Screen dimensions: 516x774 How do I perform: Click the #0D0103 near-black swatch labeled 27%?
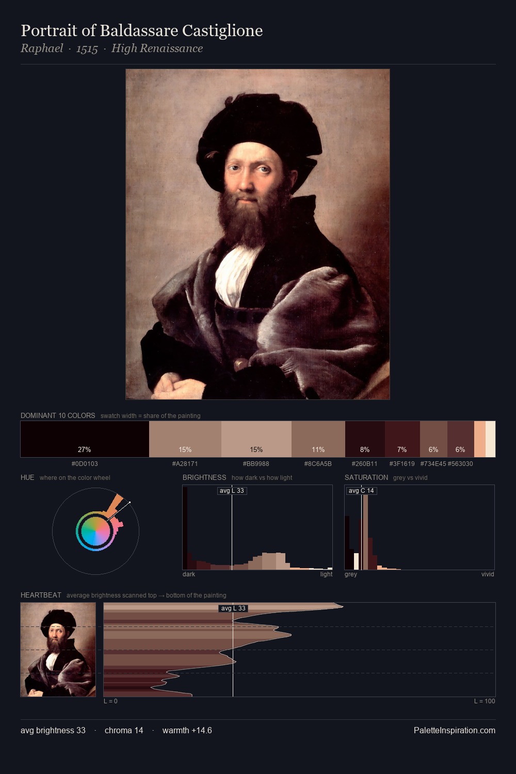click(85, 439)
